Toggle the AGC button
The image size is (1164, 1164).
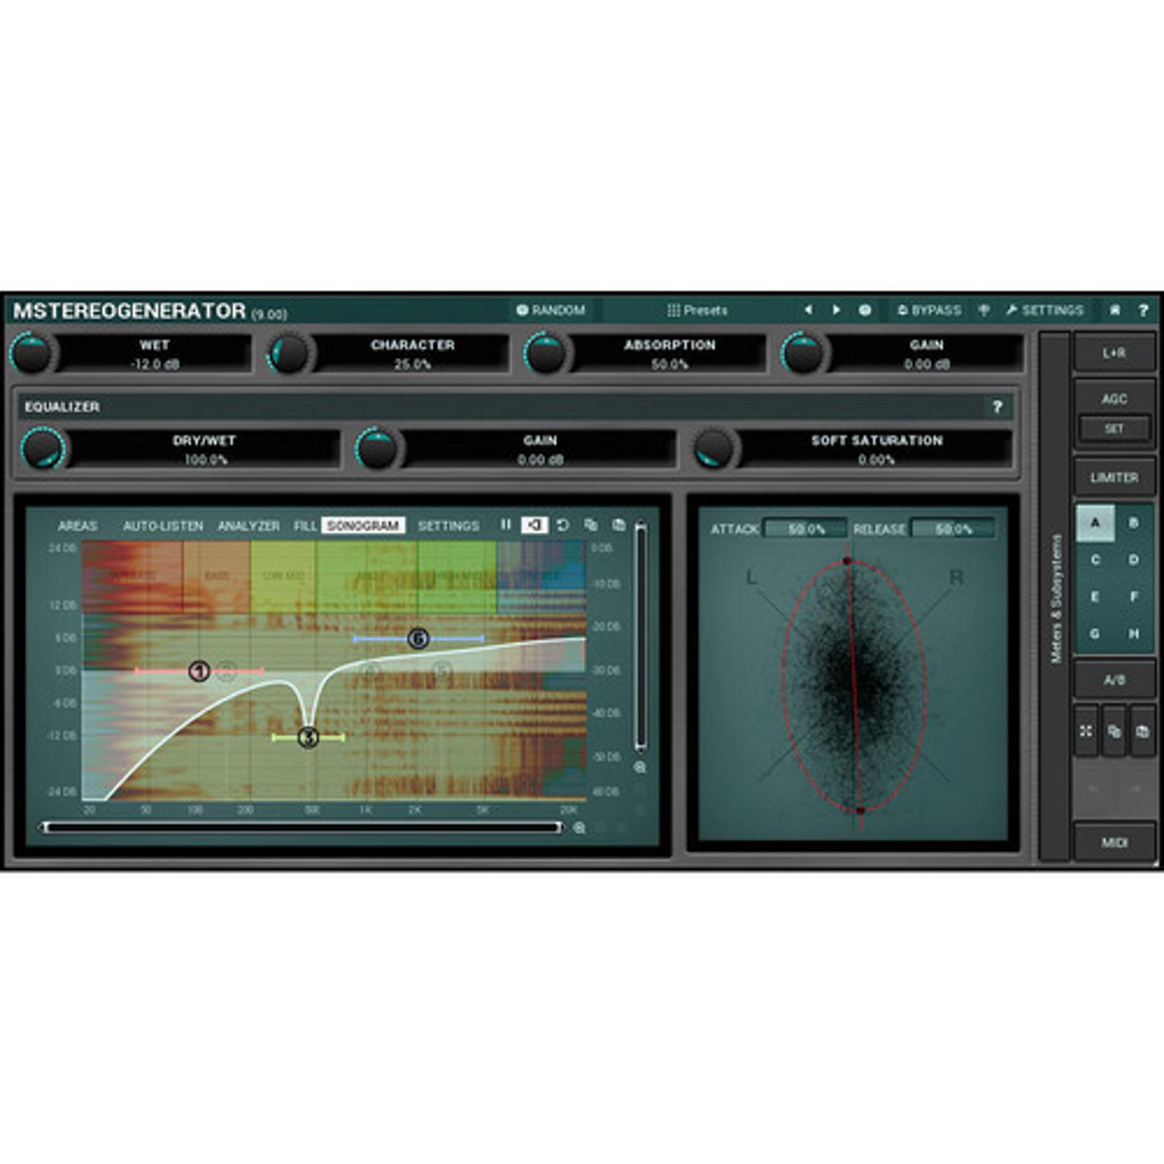point(1115,399)
